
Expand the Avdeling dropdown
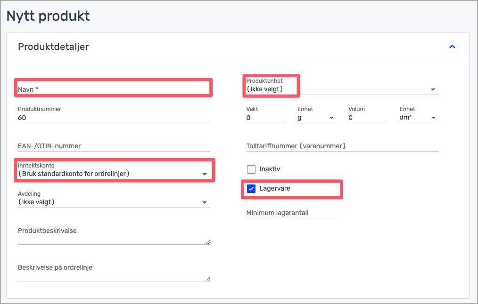coord(113,202)
